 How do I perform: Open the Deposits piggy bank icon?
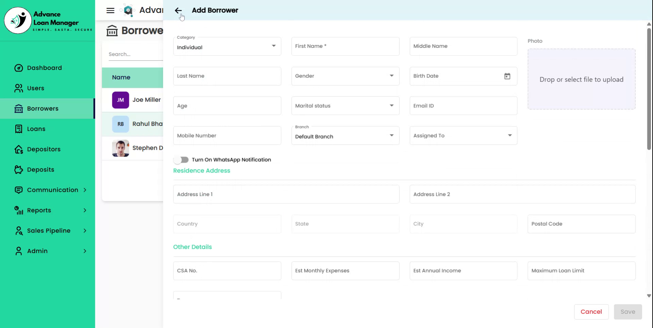pos(19,169)
